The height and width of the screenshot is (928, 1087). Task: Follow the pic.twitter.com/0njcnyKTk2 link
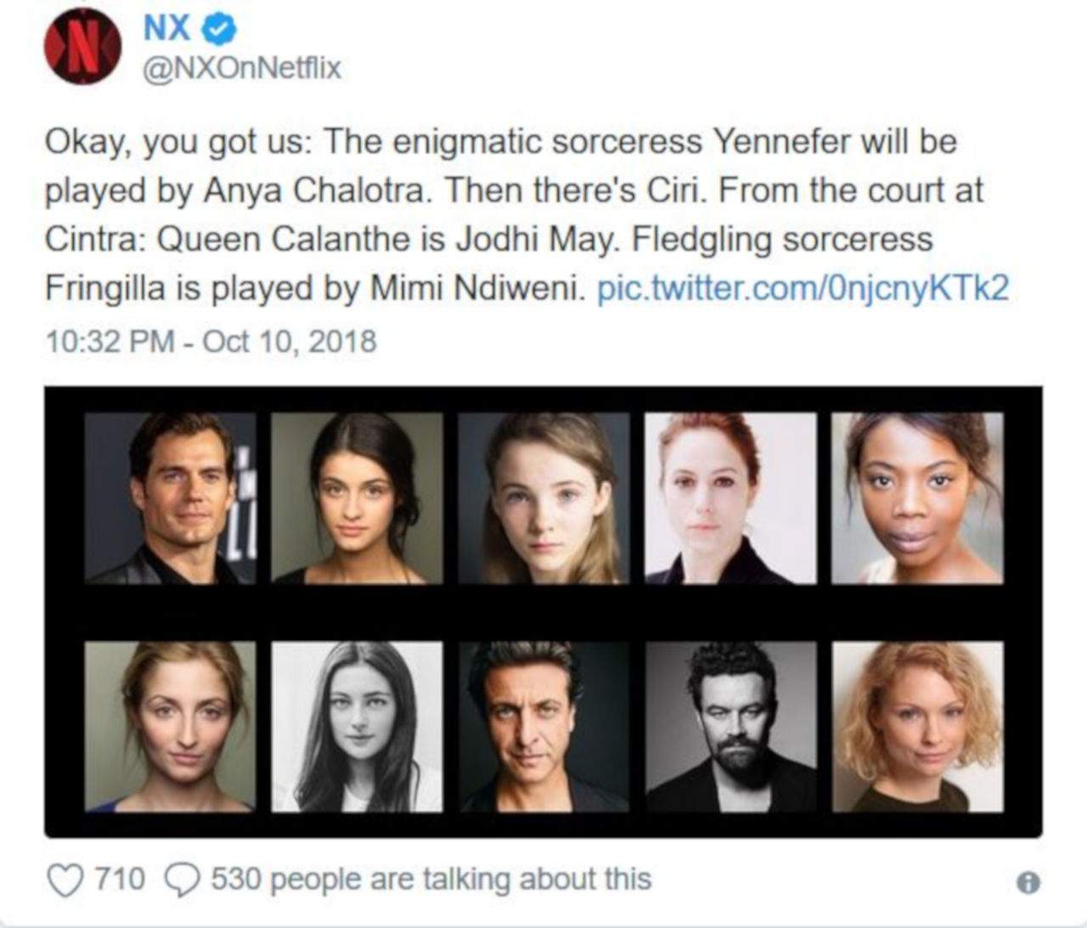tap(803, 289)
